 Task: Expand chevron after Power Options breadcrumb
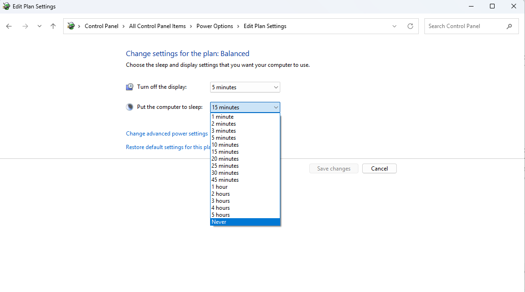238,26
